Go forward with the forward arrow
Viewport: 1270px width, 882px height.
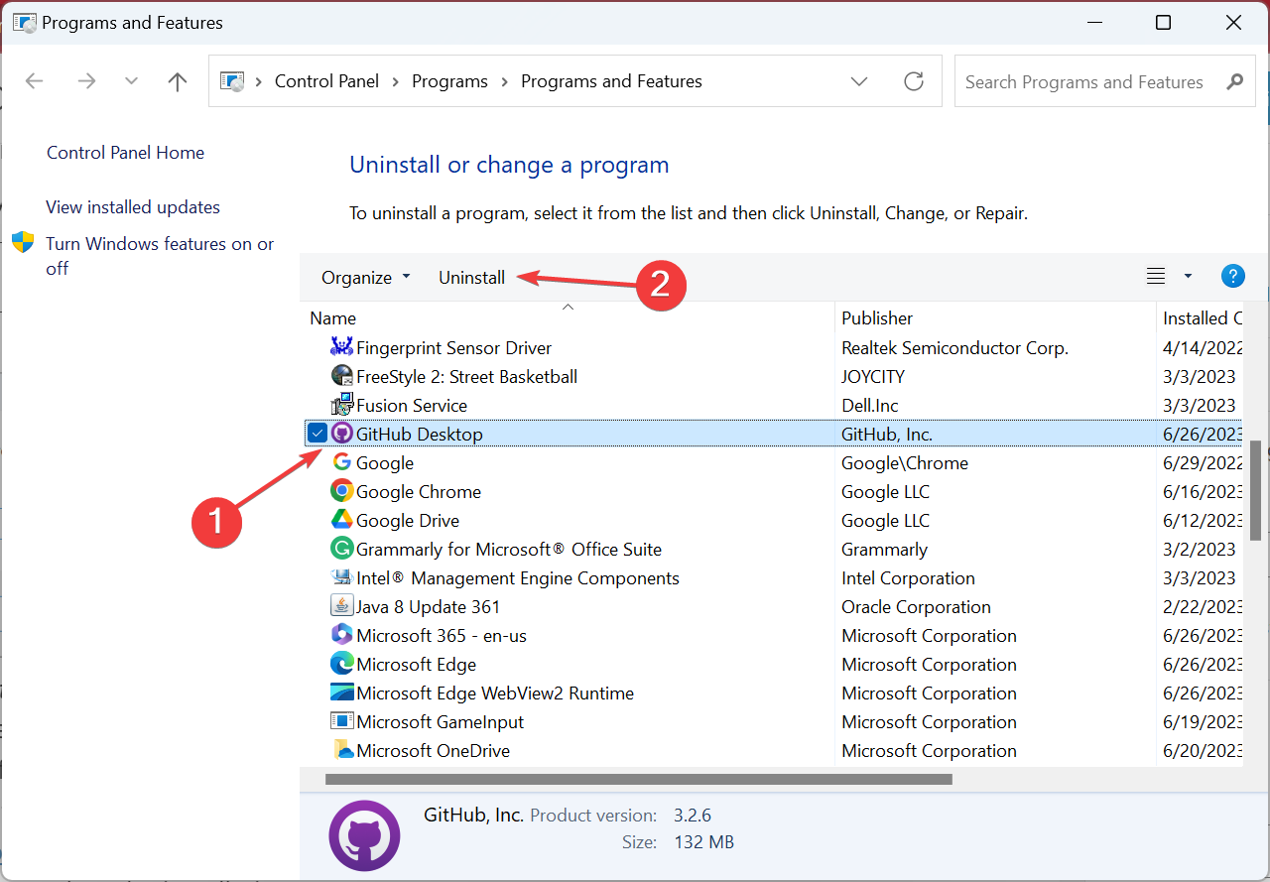pyautogui.click(x=86, y=81)
